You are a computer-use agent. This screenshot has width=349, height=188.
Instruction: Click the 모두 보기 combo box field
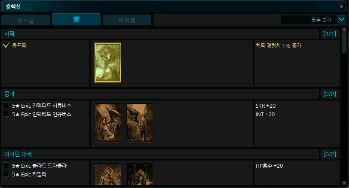pos(309,20)
